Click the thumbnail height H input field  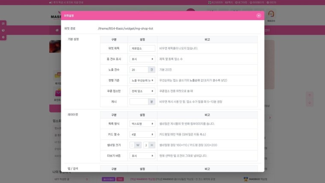click(x=146, y=145)
